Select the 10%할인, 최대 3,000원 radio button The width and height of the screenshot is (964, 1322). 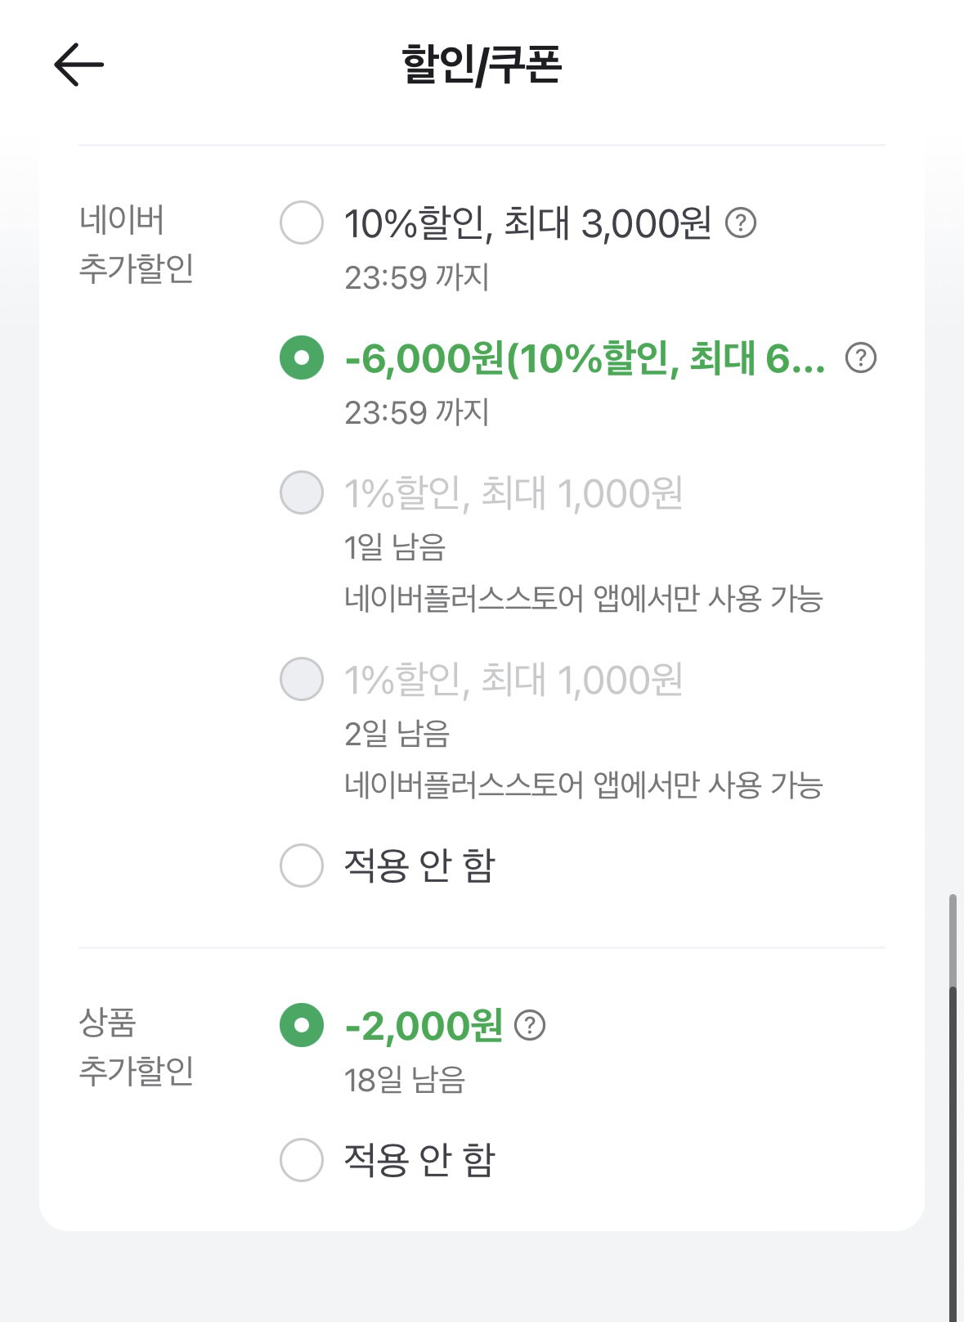(x=302, y=223)
